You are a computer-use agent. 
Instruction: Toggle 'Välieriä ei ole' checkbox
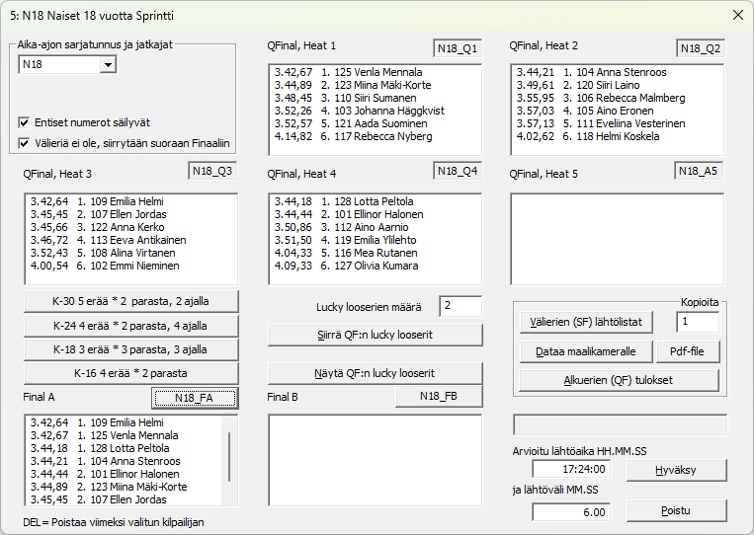24,144
